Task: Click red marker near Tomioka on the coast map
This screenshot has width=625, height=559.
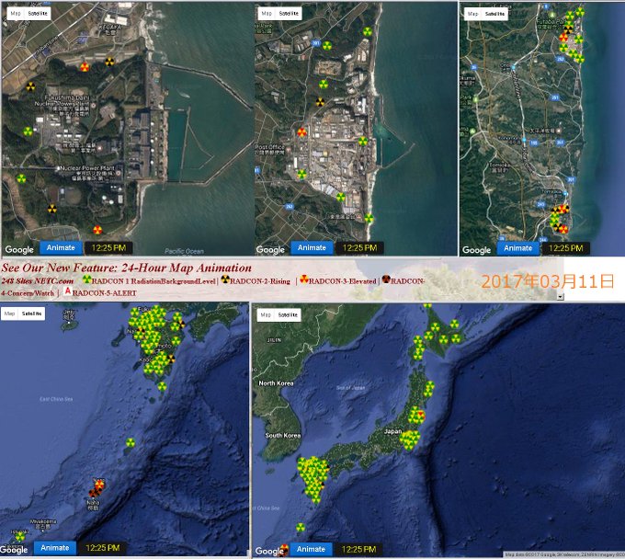Action: tap(563, 209)
